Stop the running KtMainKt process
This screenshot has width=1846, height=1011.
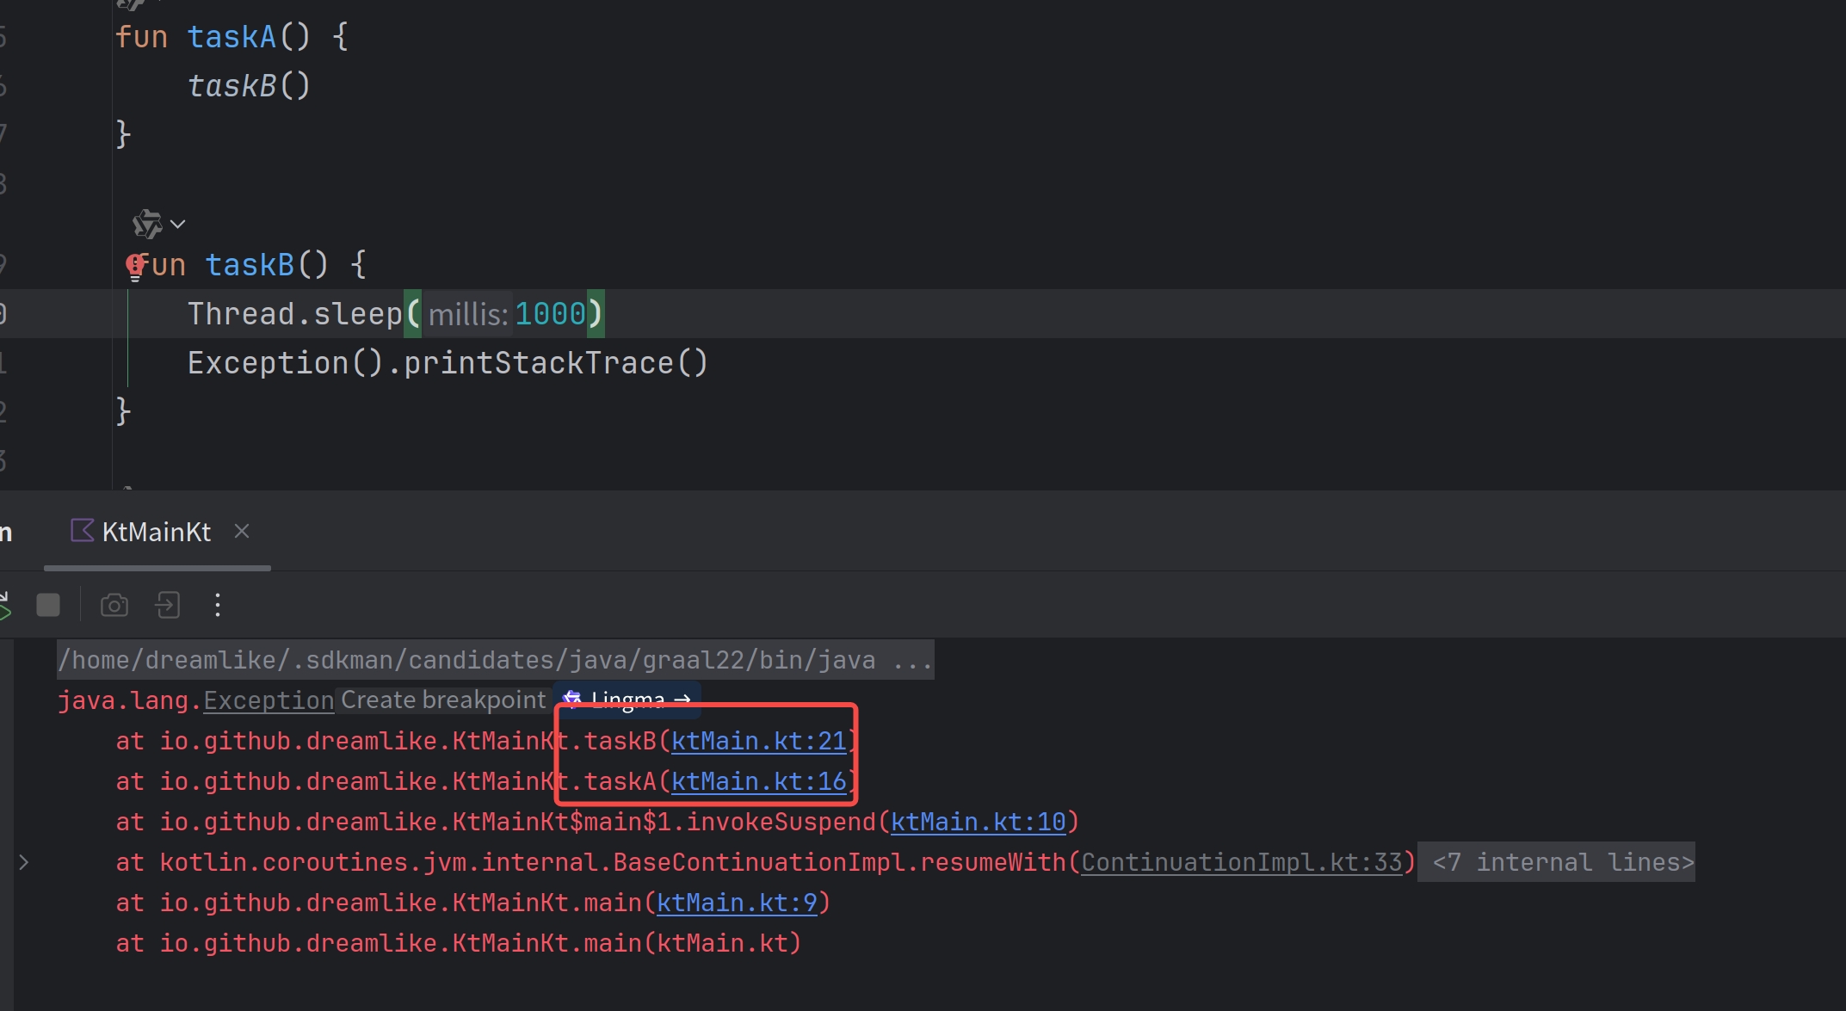pyautogui.click(x=48, y=605)
